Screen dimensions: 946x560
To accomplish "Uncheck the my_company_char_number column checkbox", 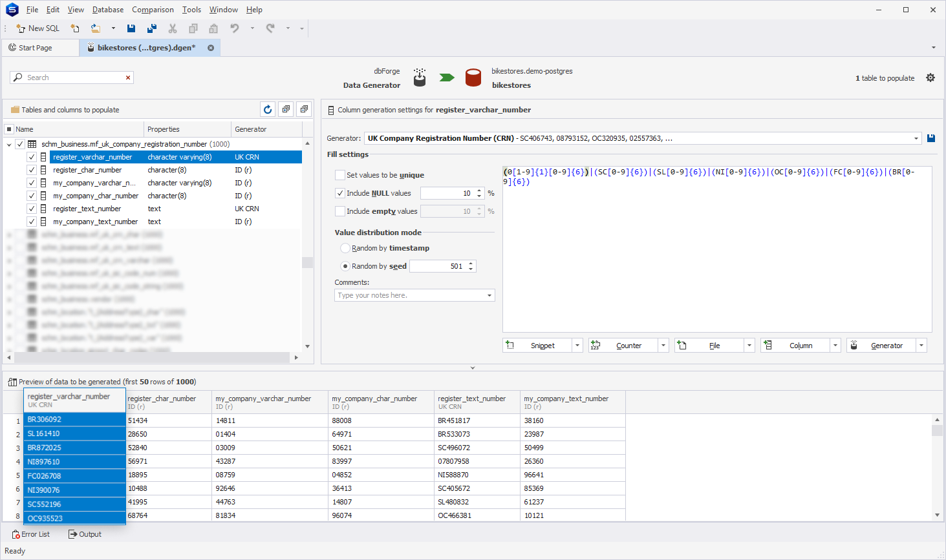I will [31, 196].
